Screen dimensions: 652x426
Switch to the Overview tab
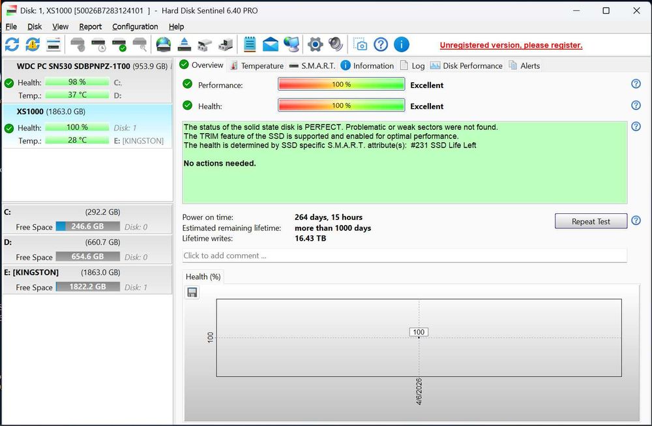pos(201,65)
